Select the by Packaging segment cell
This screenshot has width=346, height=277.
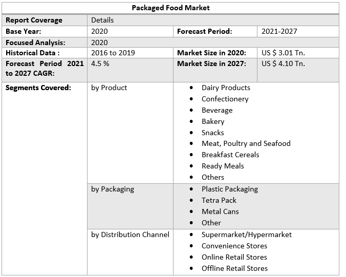113,189
